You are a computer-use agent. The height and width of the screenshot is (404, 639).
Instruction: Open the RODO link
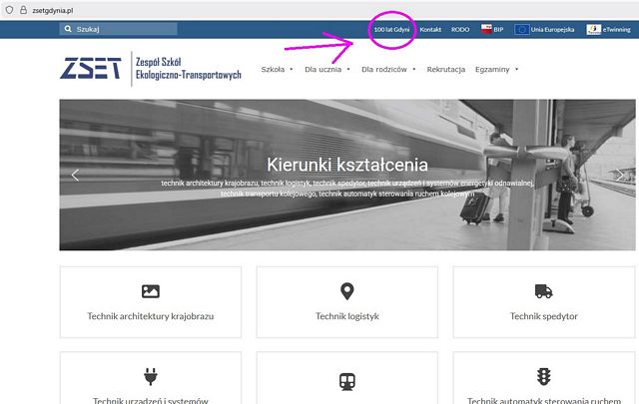(x=460, y=30)
